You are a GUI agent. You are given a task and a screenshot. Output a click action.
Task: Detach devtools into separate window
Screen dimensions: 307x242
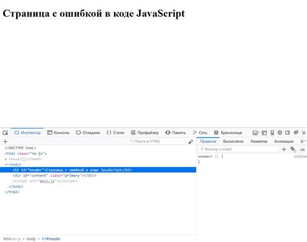[296, 133]
